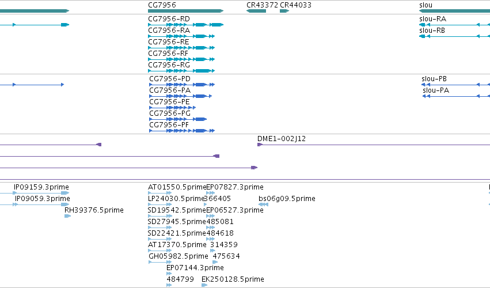Select EST EP07144.3prime
This screenshot has height=288, width=490.
(195, 268)
